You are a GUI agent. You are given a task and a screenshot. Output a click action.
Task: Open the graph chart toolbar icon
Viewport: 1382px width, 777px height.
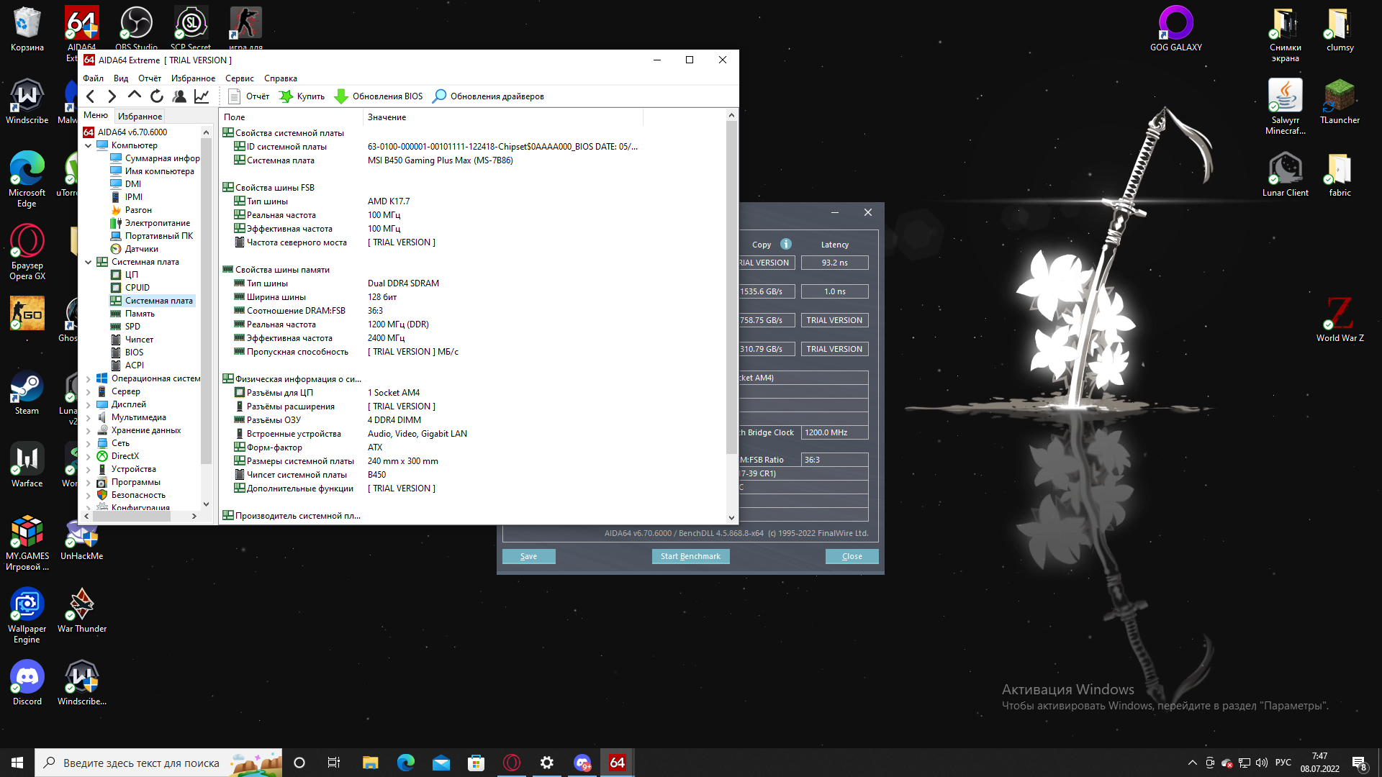pos(202,96)
